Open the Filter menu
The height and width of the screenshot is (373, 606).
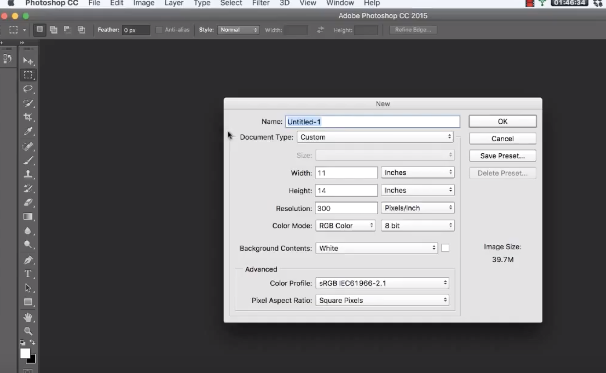pyautogui.click(x=261, y=3)
